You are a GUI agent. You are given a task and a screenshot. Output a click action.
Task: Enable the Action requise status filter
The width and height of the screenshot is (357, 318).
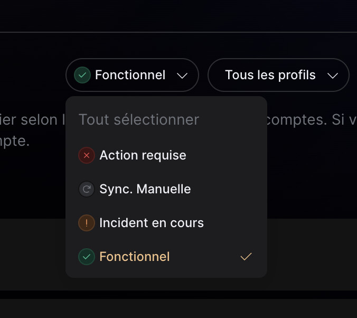coord(143,155)
